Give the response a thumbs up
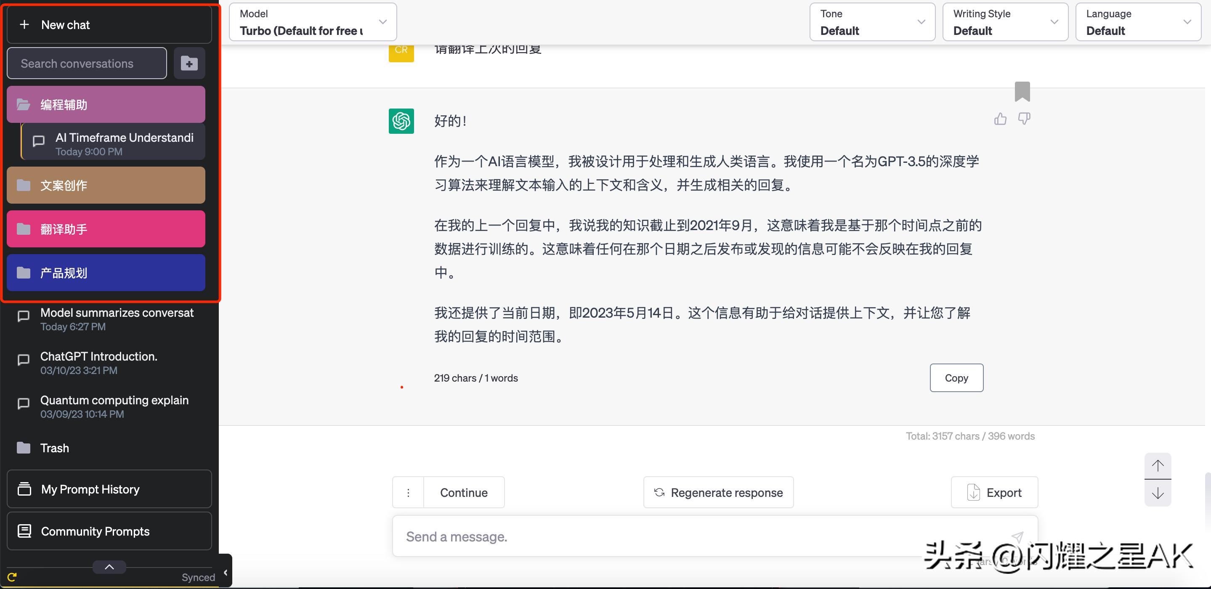Image resolution: width=1211 pixels, height=589 pixels. point(1000,119)
